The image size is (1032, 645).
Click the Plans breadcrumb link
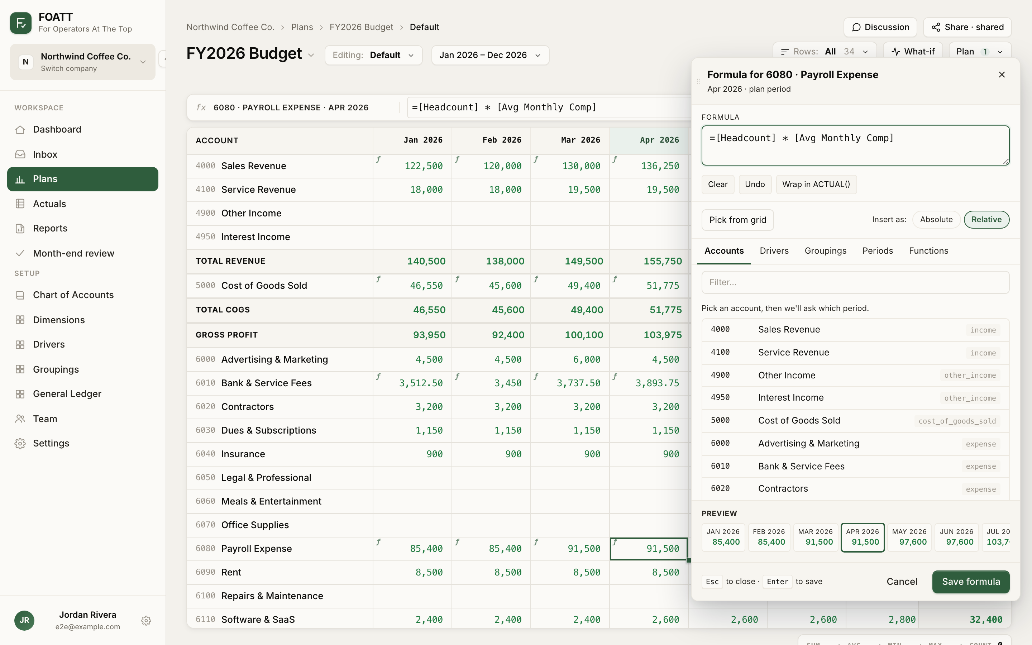[x=302, y=27]
